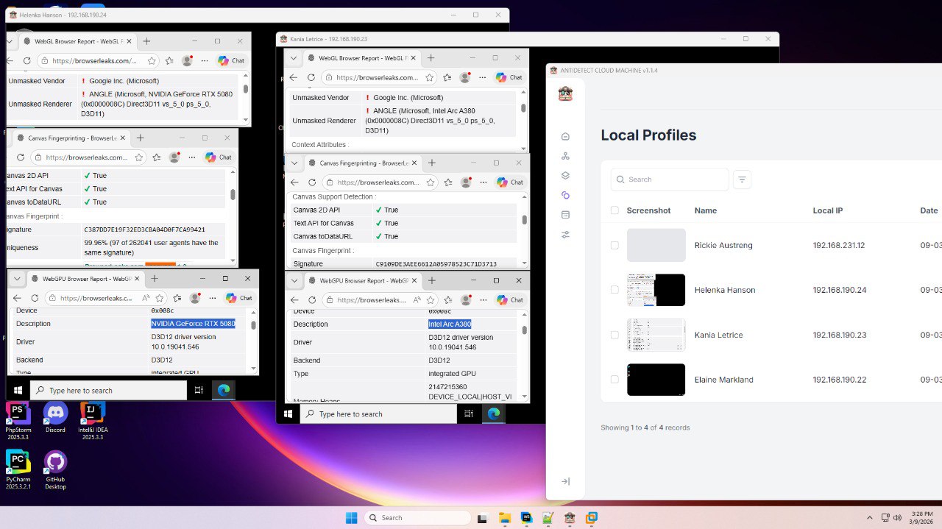Open Task View in Helenka Hanson remote taskbar
Image resolution: width=942 pixels, height=529 pixels.
point(199,390)
